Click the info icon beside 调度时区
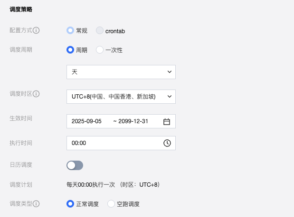 [x=37, y=94]
